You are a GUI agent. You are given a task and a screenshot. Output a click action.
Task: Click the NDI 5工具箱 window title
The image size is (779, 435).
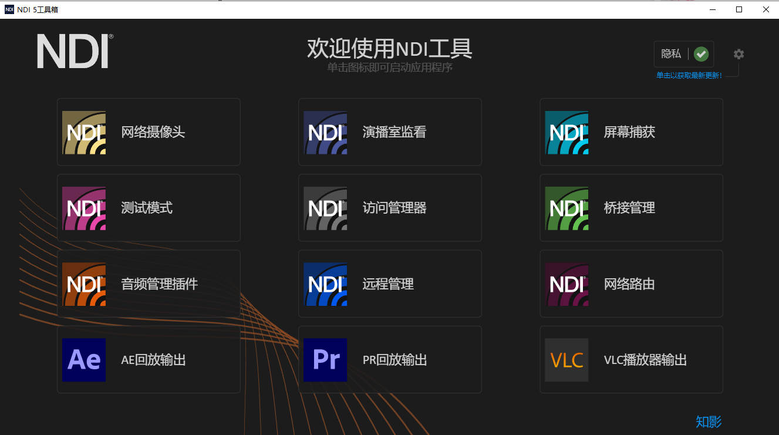[x=38, y=9]
